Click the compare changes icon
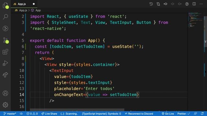 pos(158,4)
